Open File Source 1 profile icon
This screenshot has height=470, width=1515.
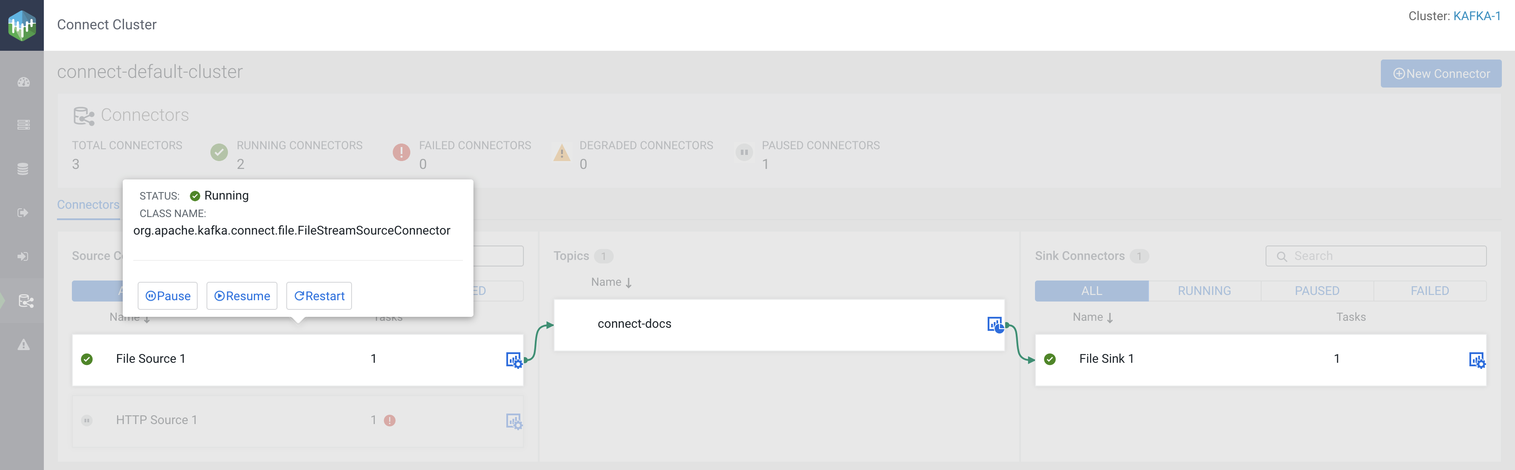(x=513, y=360)
